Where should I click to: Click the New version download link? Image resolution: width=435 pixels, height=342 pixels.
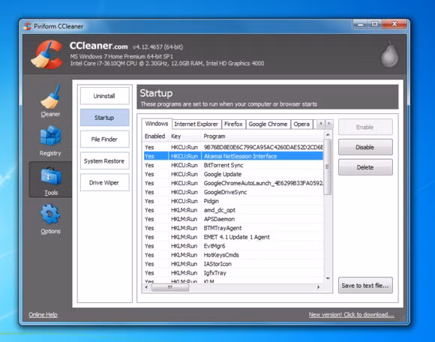coord(351,314)
